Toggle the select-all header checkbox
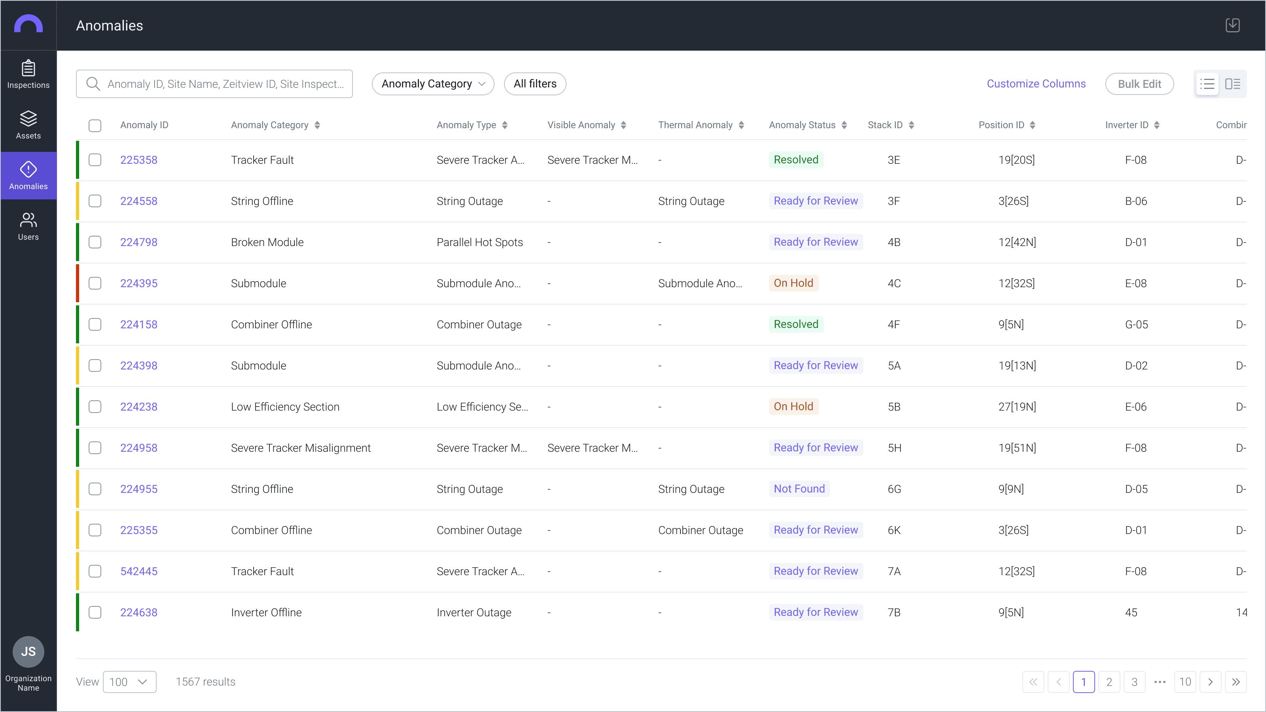The height and width of the screenshot is (712, 1266). pyautogui.click(x=95, y=125)
